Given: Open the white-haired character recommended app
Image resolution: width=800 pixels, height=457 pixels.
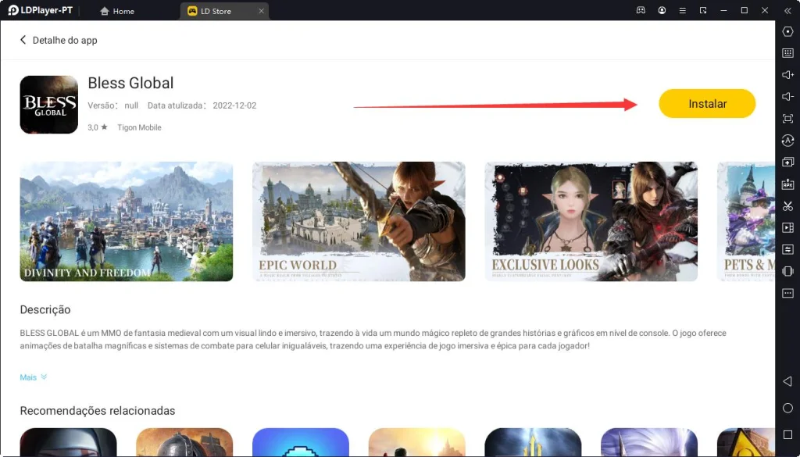Looking at the screenshot, I should pyautogui.click(x=649, y=442).
